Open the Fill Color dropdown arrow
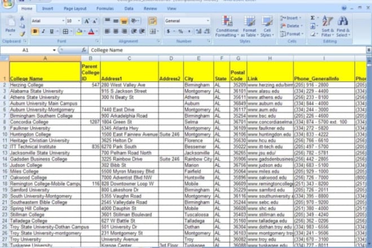372x248 pixels. tap(85, 32)
